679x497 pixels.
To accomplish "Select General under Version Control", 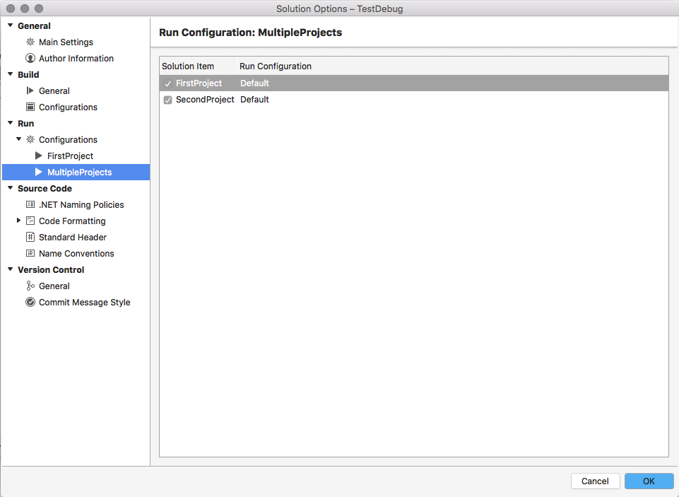I will click(54, 286).
